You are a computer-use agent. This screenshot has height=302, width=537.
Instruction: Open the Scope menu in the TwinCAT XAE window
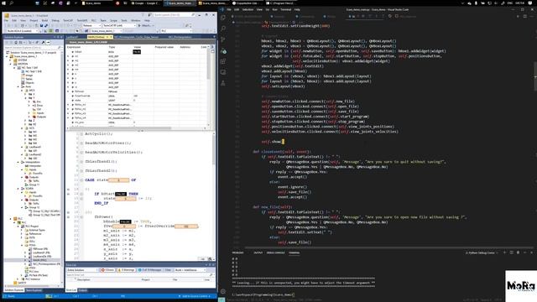point(113,20)
